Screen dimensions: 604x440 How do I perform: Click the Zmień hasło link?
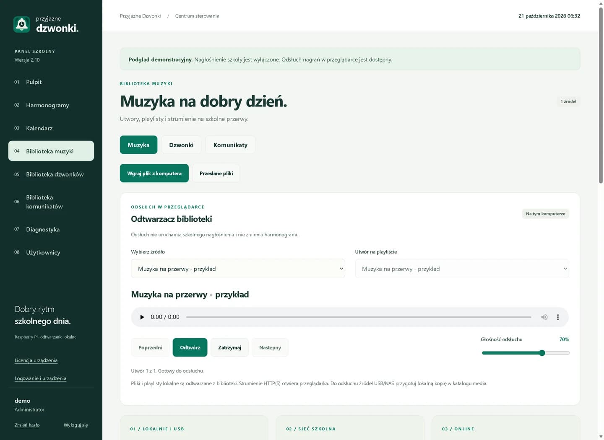(27, 425)
